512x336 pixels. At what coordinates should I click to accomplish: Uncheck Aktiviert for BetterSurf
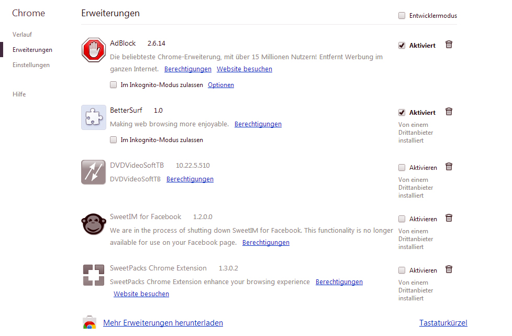(402, 112)
